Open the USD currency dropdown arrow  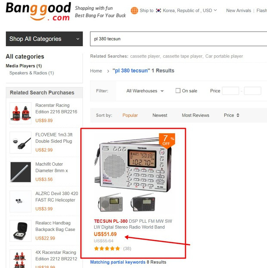click(x=215, y=10)
